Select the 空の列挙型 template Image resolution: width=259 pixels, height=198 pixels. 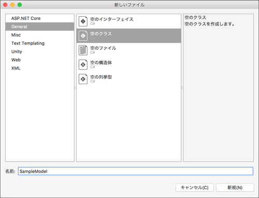(128, 79)
